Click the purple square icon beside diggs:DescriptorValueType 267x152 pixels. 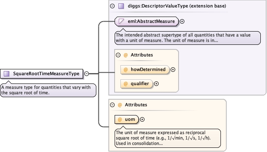[121, 6]
